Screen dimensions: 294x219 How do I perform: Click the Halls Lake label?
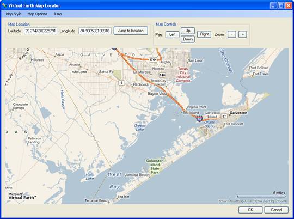[x=90, y=177]
